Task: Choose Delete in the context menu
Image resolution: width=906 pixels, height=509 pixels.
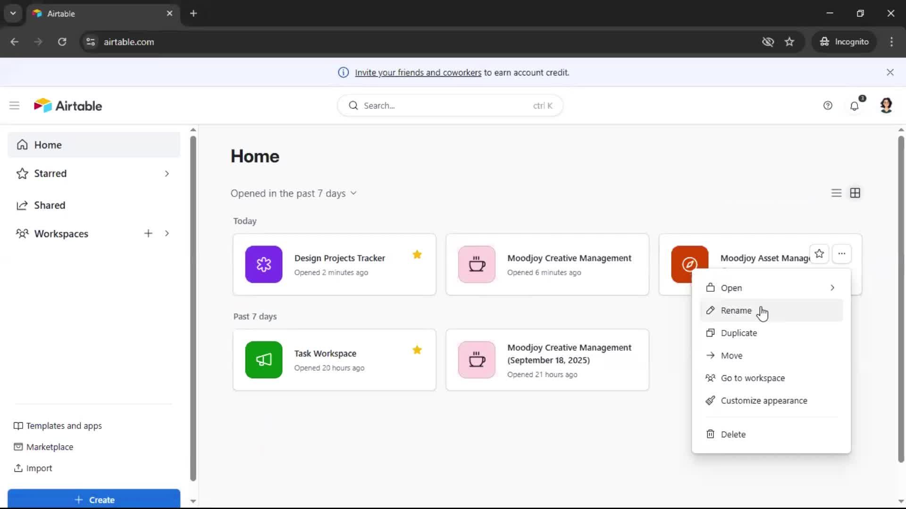Action: point(772,435)
